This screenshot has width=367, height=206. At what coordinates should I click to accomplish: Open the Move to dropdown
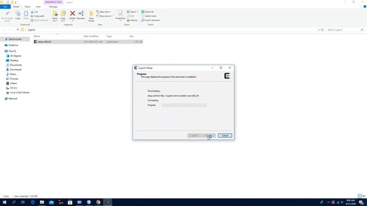[55, 17]
